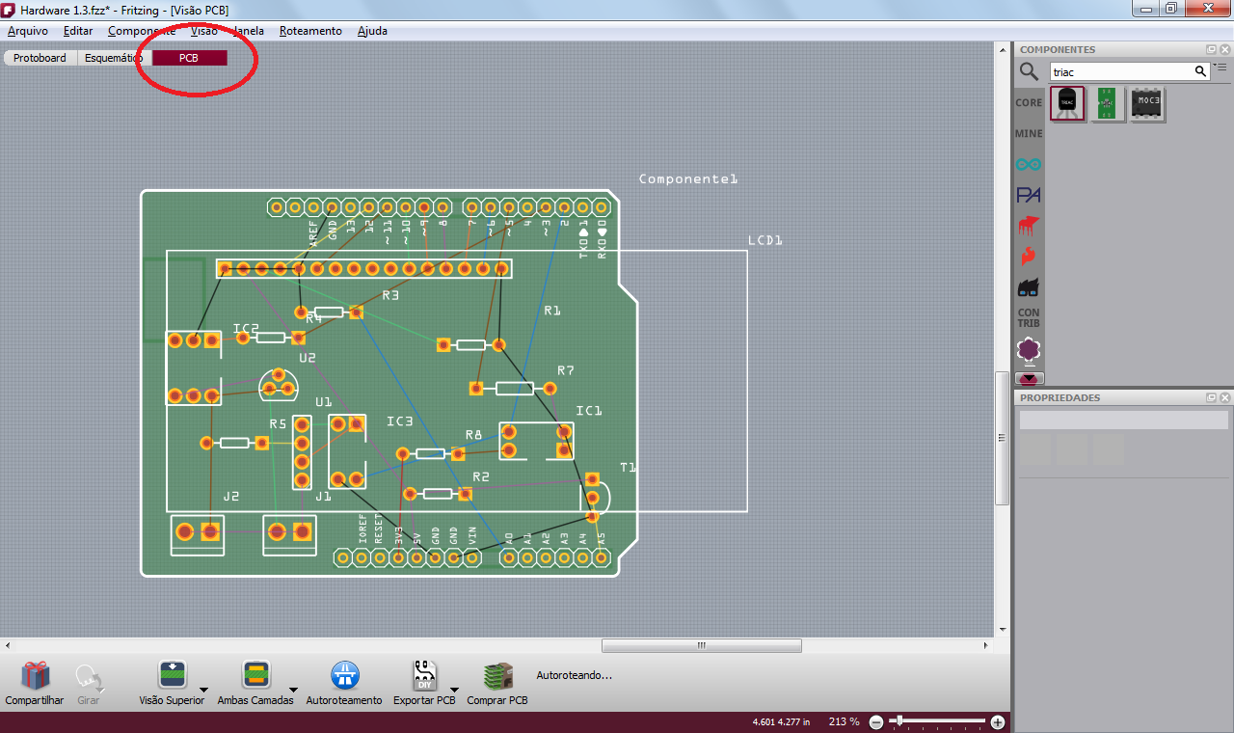Click the horizontal canvas scrollbar thumb

click(x=701, y=645)
